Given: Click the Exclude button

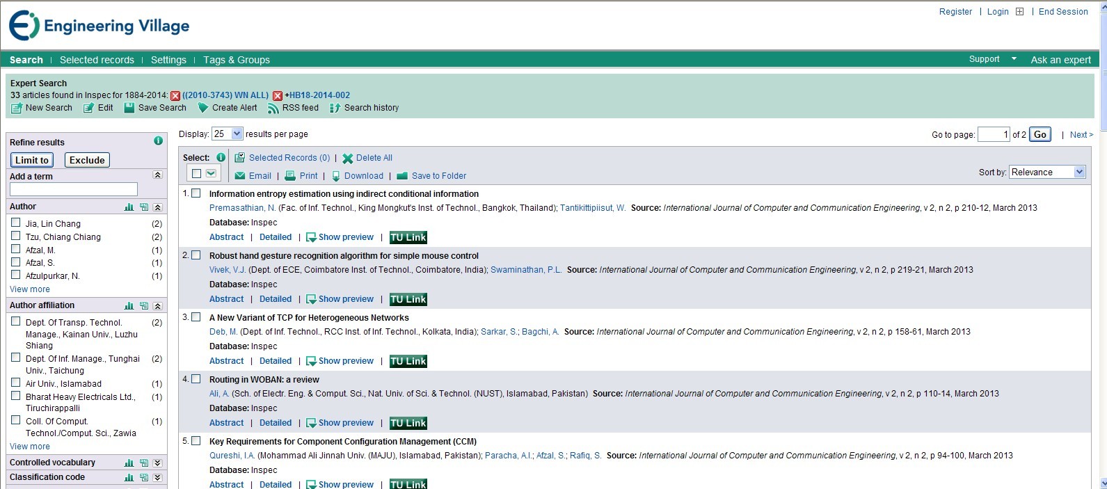Looking at the screenshot, I should (87, 160).
